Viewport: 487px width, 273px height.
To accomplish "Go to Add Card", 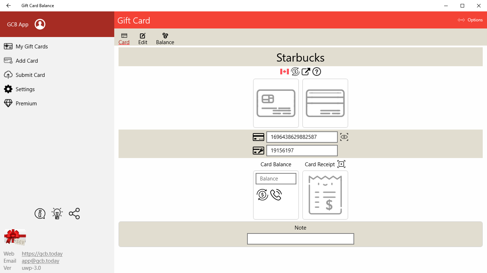I will point(57,61).
